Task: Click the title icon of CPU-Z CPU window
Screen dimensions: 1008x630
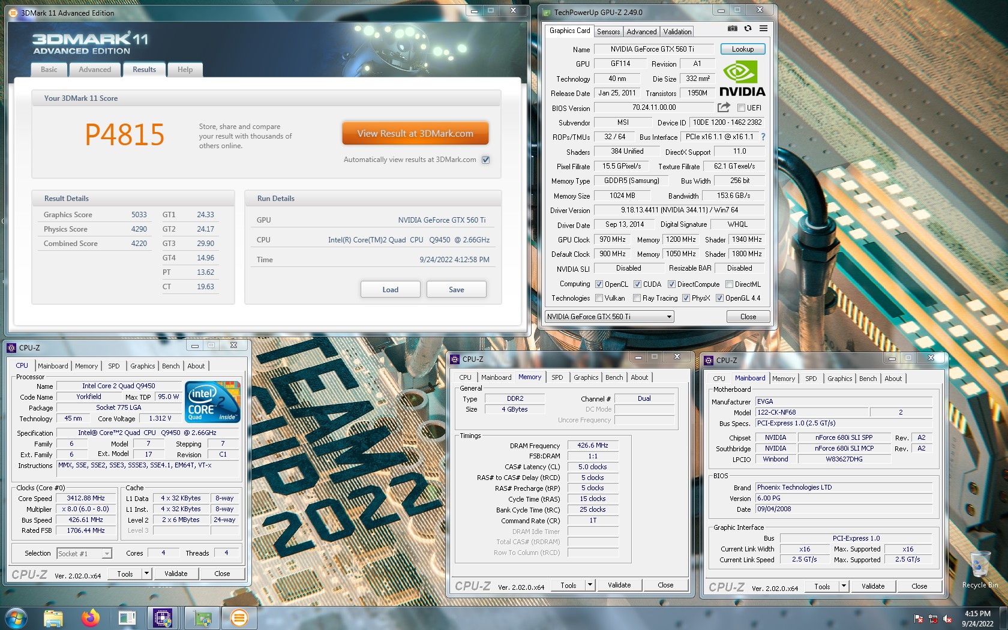Action: point(11,347)
